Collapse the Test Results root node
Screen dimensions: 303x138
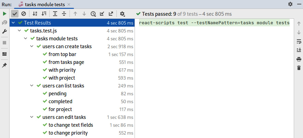(13, 23)
